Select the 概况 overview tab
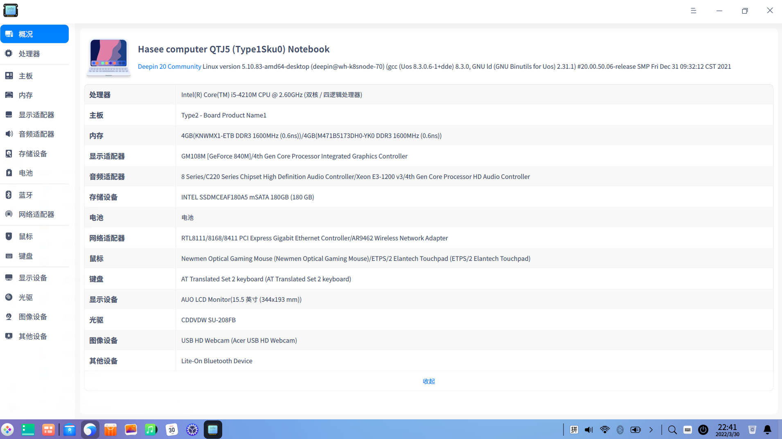Image resolution: width=782 pixels, height=439 pixels. point(34,34)
